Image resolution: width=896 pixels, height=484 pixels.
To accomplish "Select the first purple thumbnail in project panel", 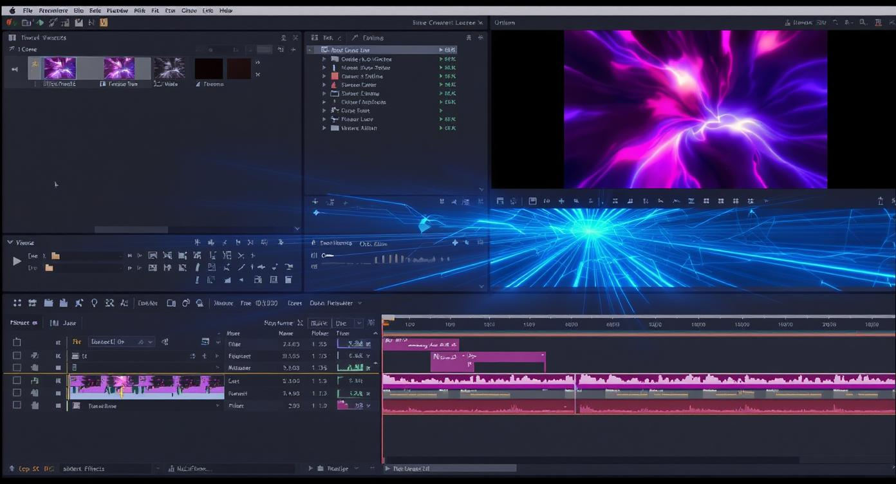I will 59,68.
